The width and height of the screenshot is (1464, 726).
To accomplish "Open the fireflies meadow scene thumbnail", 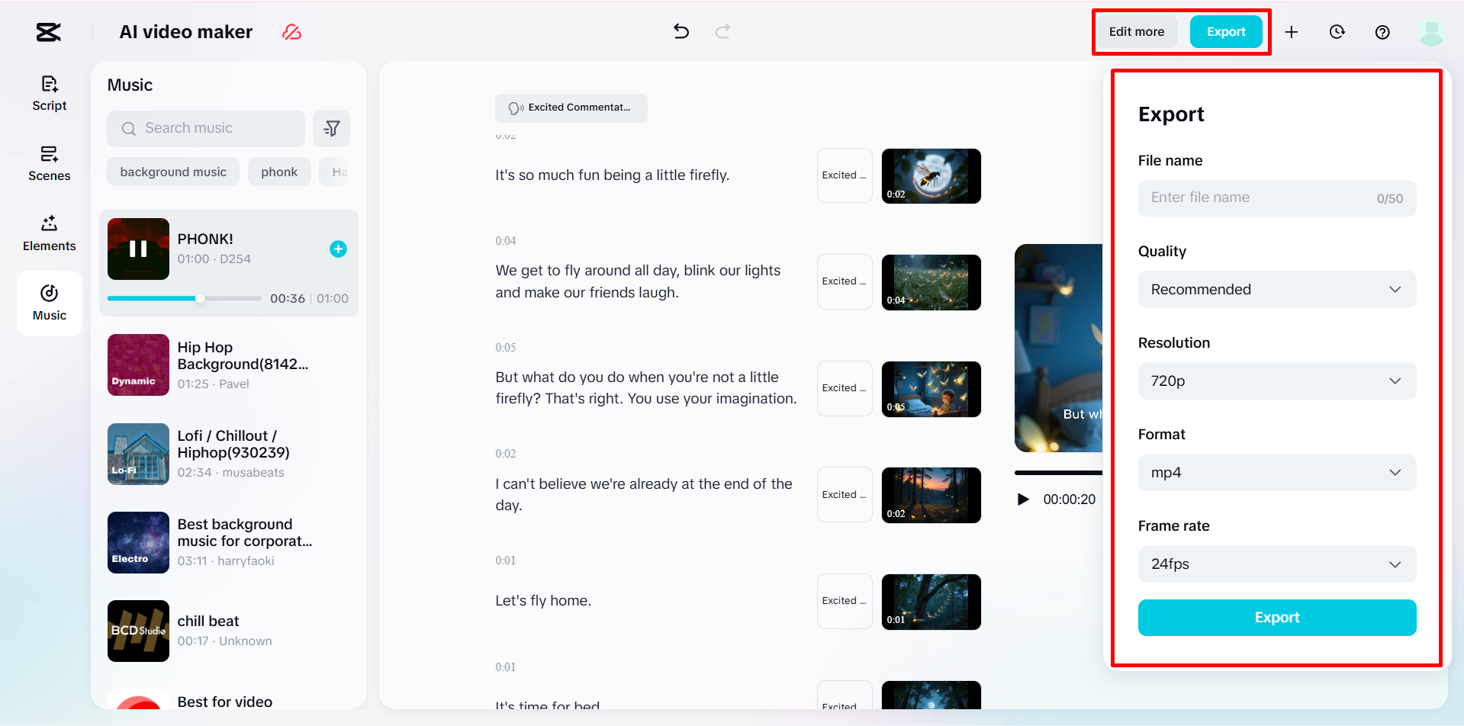I will (931, 282).
